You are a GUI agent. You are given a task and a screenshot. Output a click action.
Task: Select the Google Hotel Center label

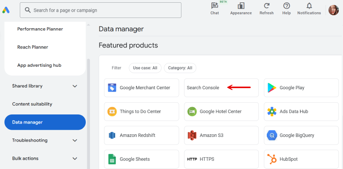[221, 111]
